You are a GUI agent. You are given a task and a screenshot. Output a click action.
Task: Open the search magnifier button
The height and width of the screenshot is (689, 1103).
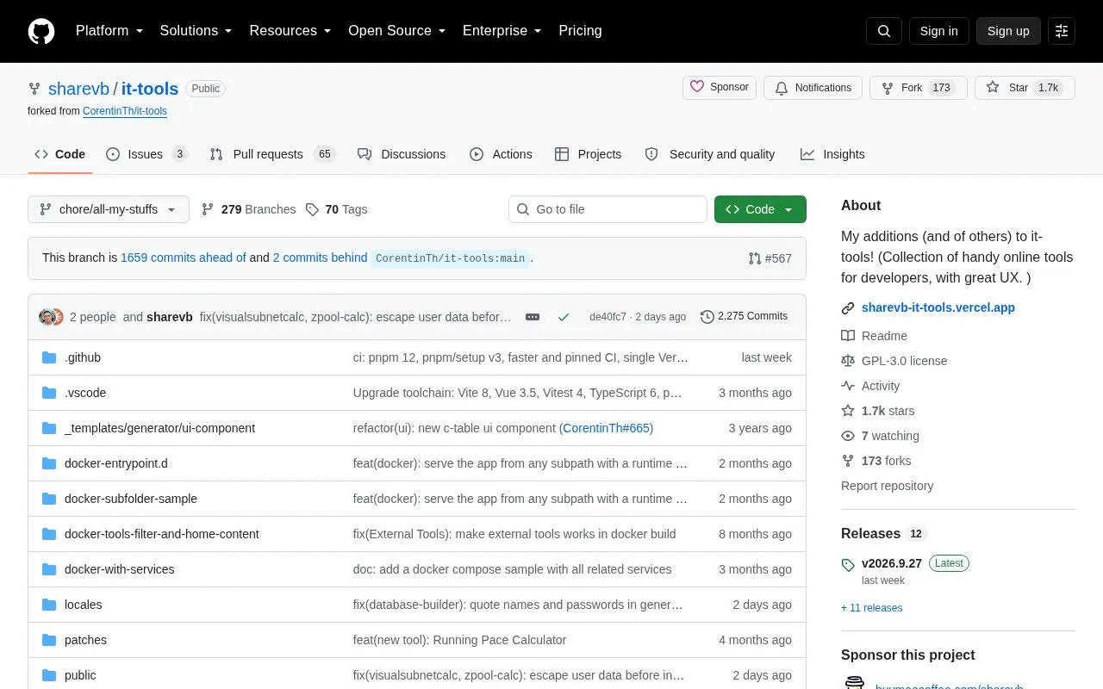click(x=884, y=31)
